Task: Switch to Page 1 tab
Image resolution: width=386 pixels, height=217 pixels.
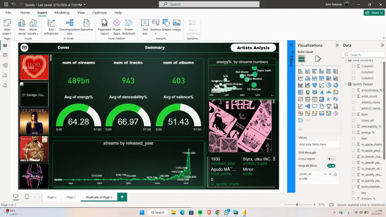Action: coord(71,197)
